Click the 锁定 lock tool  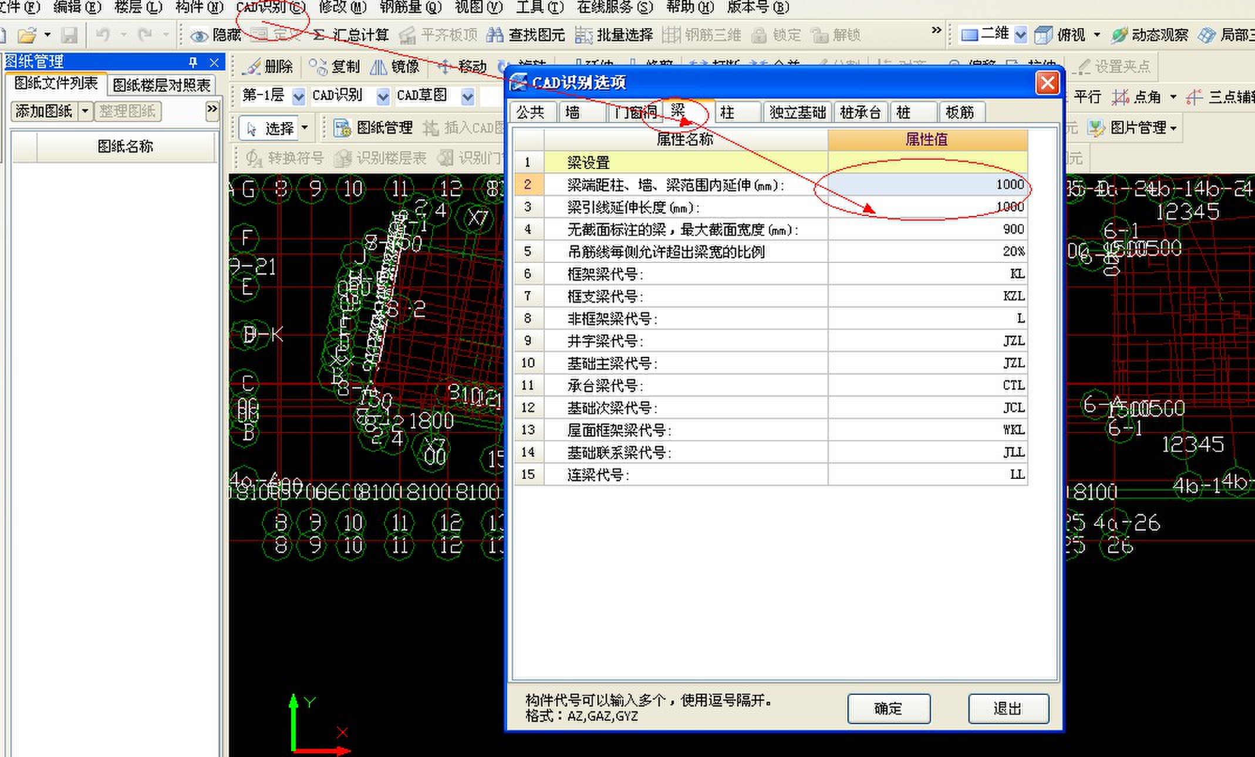click(x=777, y=35)
